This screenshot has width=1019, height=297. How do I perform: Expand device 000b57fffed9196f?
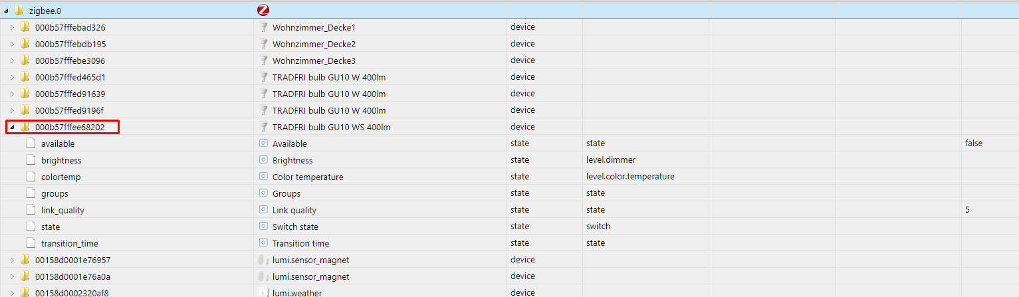point(12,110)
